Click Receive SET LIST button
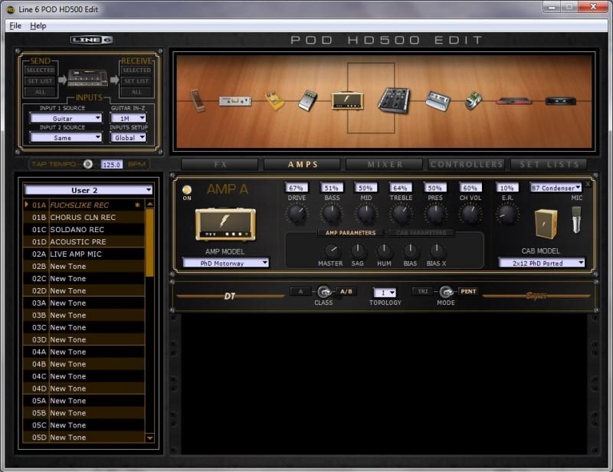This screenshot has height=472, width=613. coord(136,81)
